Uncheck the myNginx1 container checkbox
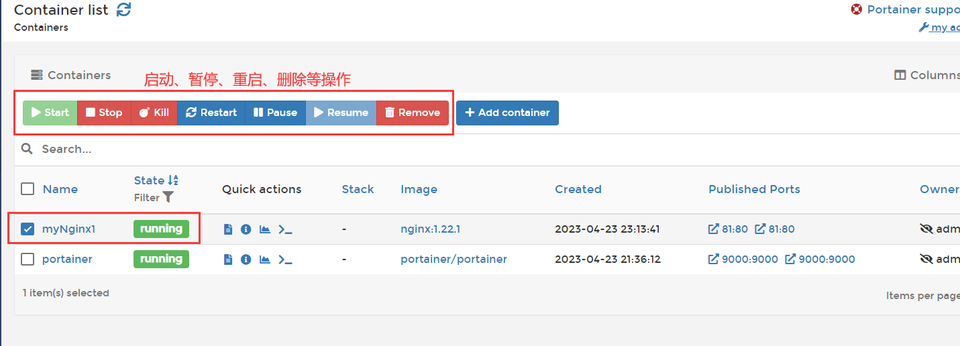Viewport: 960px width, 346px height. (28, 229)
